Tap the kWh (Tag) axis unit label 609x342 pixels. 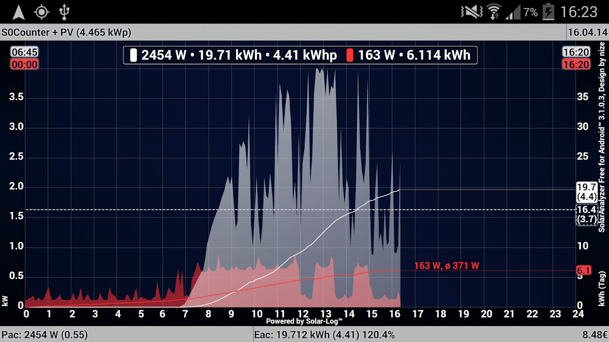click(x=602, y=289)
